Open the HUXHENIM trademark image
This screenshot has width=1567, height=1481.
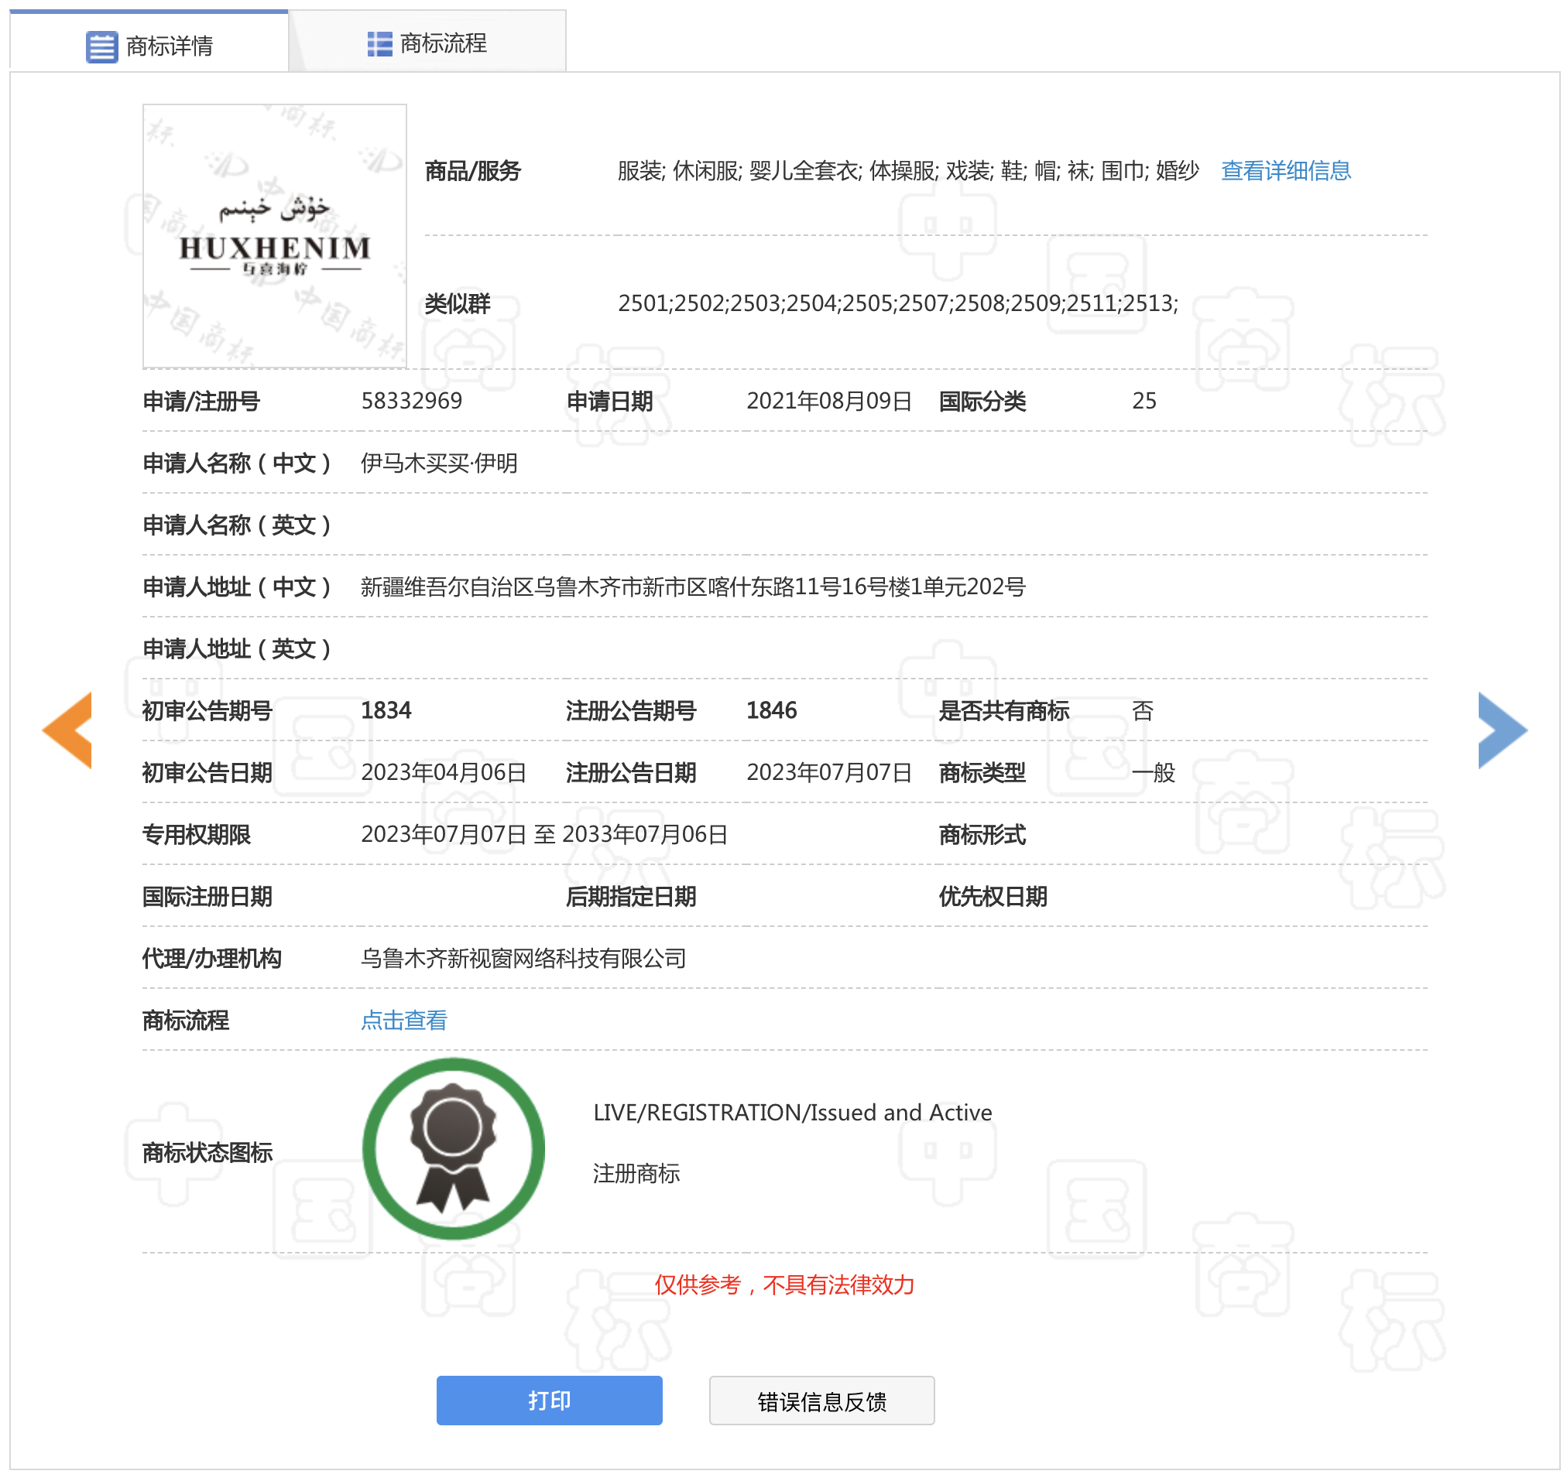(x=275, y=236)
